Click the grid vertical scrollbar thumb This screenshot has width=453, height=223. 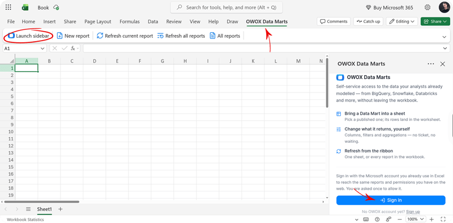click(327, 83)
